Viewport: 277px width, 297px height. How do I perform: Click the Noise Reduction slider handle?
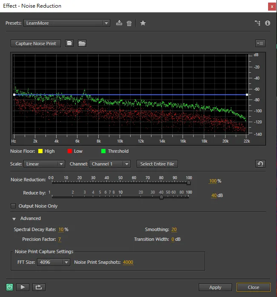[x=188, y=183]
